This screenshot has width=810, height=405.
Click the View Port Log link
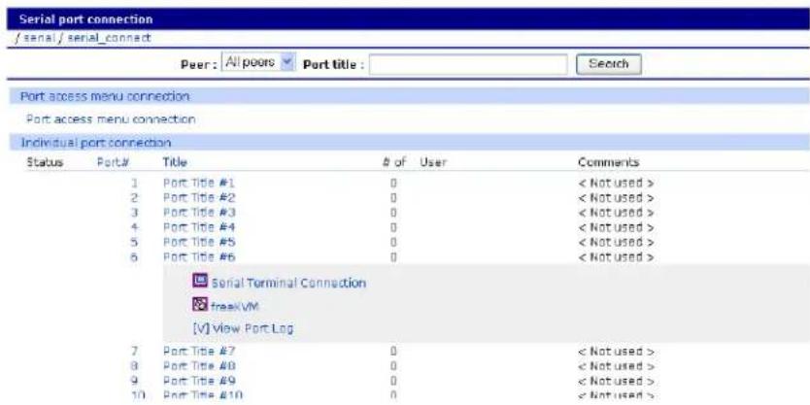click(243, 328)
